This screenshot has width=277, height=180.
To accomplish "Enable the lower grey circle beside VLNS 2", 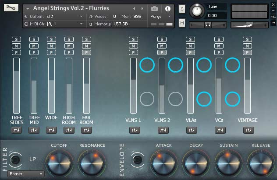I will tap(175, 99).
